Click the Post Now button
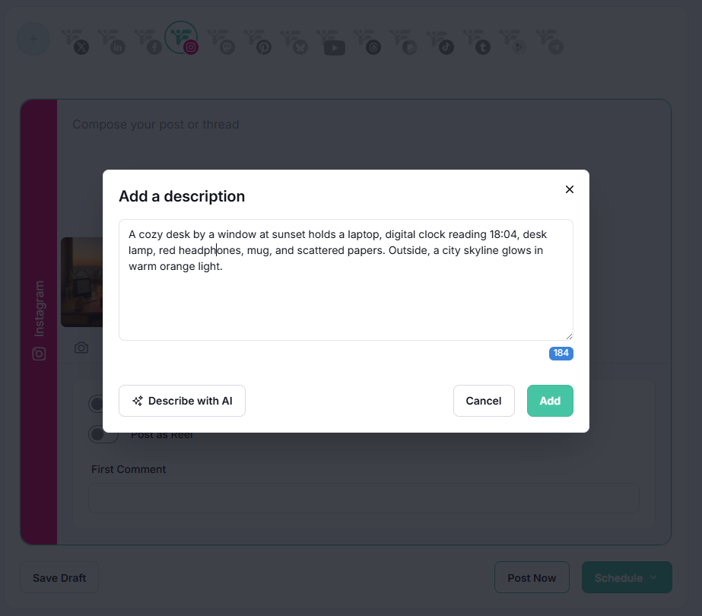702x616 pixels. [x=532, y=577]
